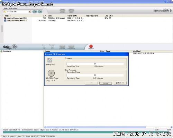Viewport: 173px width, 138px height.
Task: Click the convert button
Action: pyautogui.click(x=62, y=11)
